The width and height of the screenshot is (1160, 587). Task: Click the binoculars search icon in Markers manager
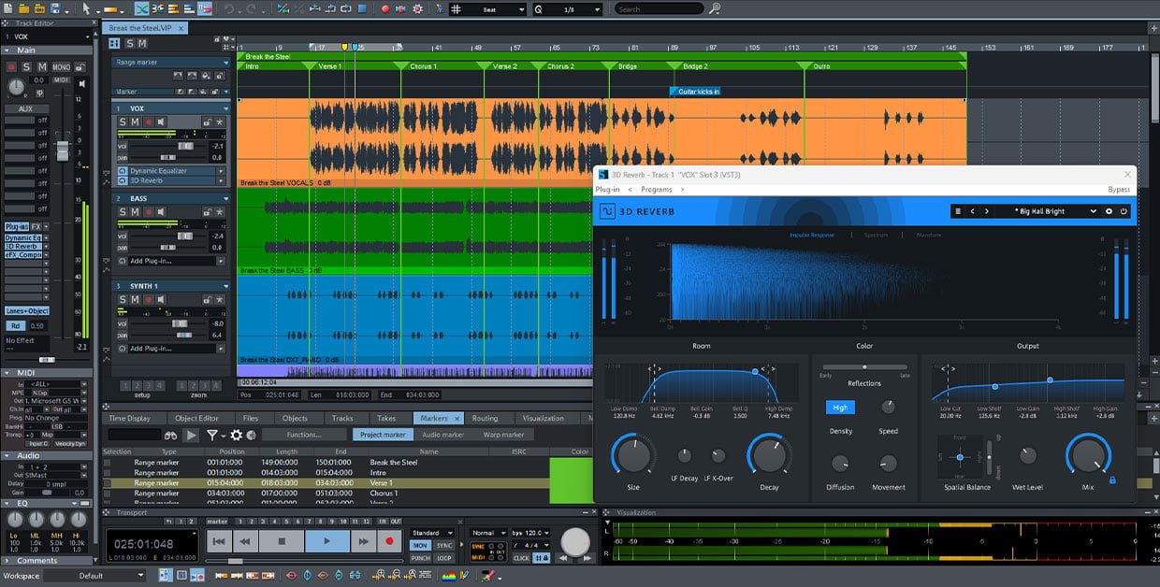[x=170, y=435]
